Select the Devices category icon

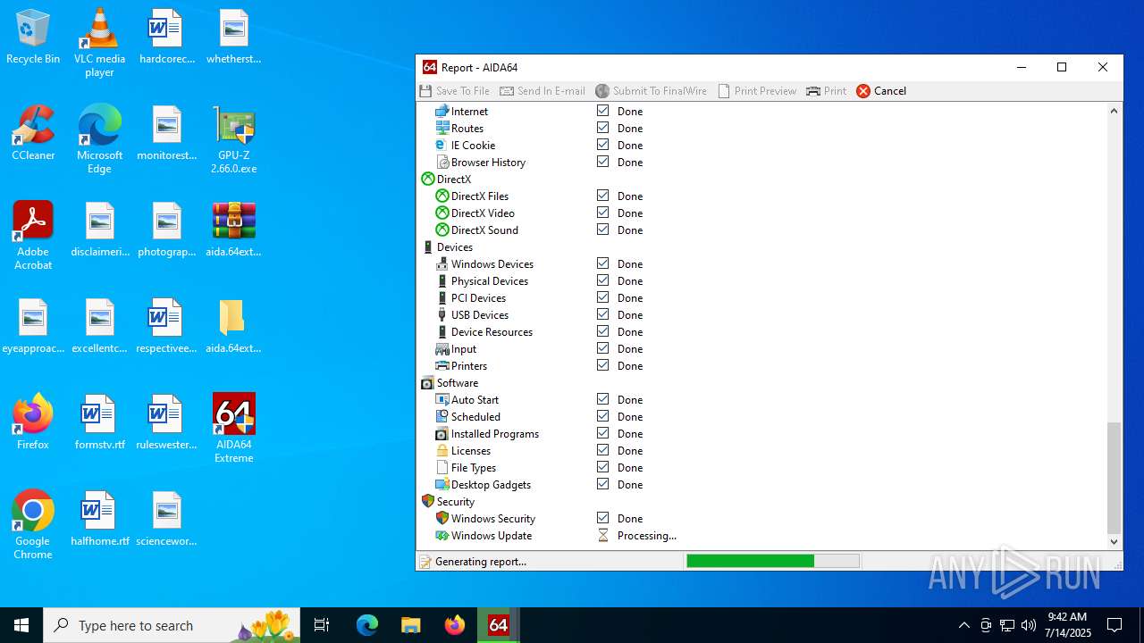427,247
